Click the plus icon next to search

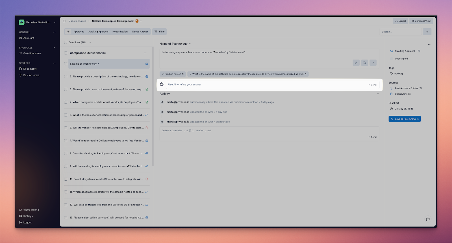427,32
